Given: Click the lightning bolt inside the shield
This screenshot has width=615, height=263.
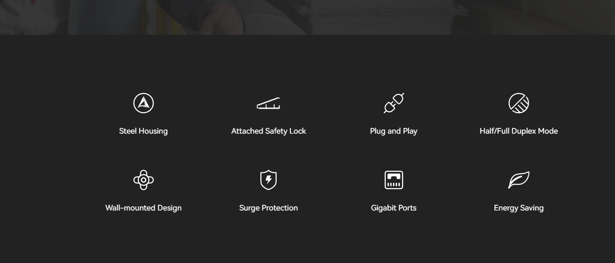Looking at the screenshot, I should (x=268, y=180).
